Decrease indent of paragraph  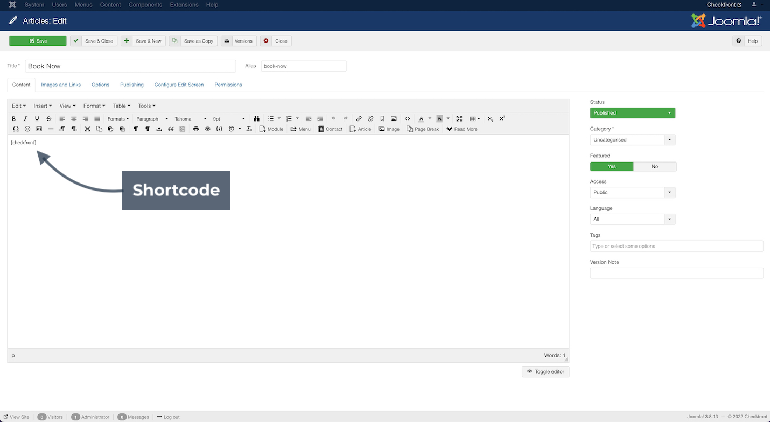coord(309,119)
